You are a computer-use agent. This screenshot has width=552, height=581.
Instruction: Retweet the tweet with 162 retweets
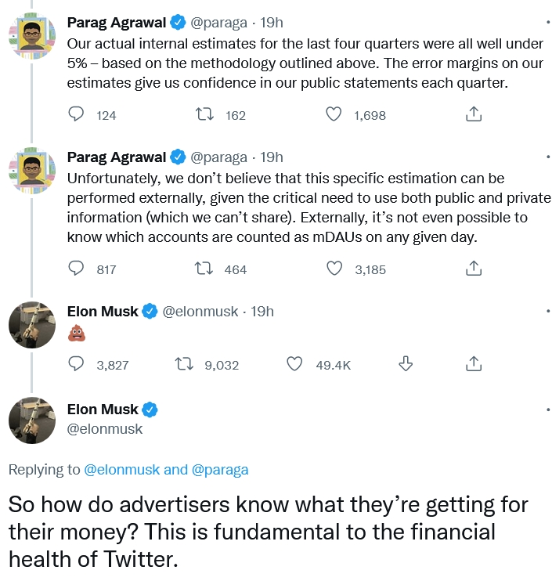(204, 114)
